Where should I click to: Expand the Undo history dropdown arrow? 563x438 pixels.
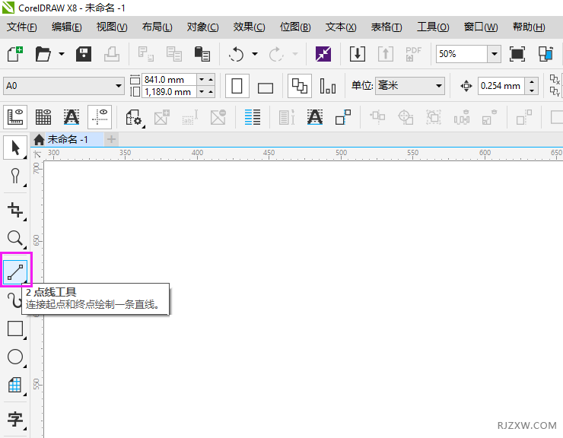pos(255,54)
